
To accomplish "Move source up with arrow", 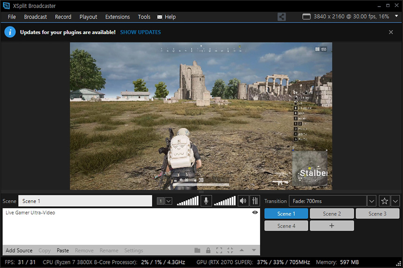I will 242,250.
